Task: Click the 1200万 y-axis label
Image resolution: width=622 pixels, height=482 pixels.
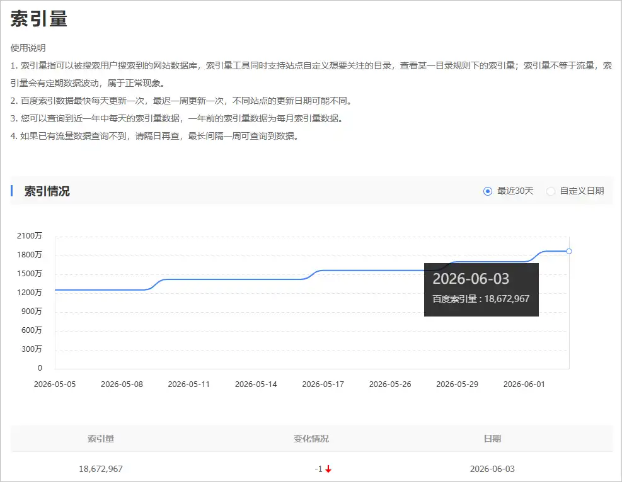Action: [30, 293]
